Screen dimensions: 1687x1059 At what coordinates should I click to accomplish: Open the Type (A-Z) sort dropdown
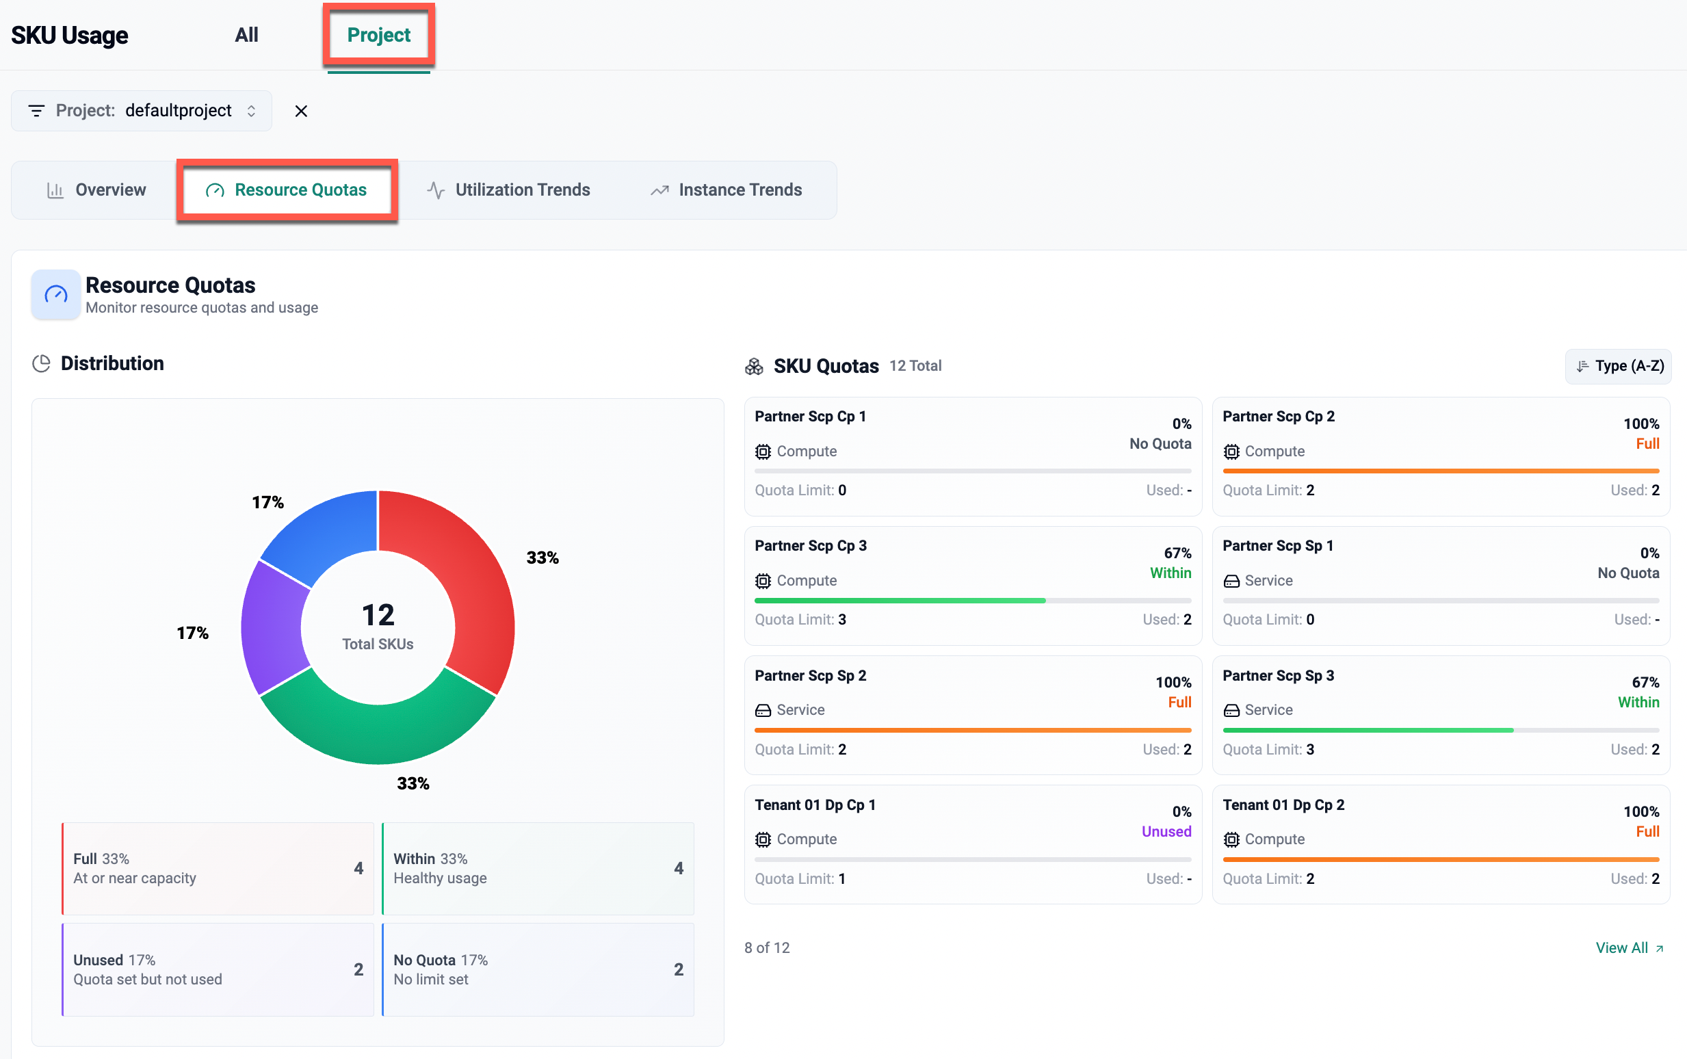click(1619, 366)
